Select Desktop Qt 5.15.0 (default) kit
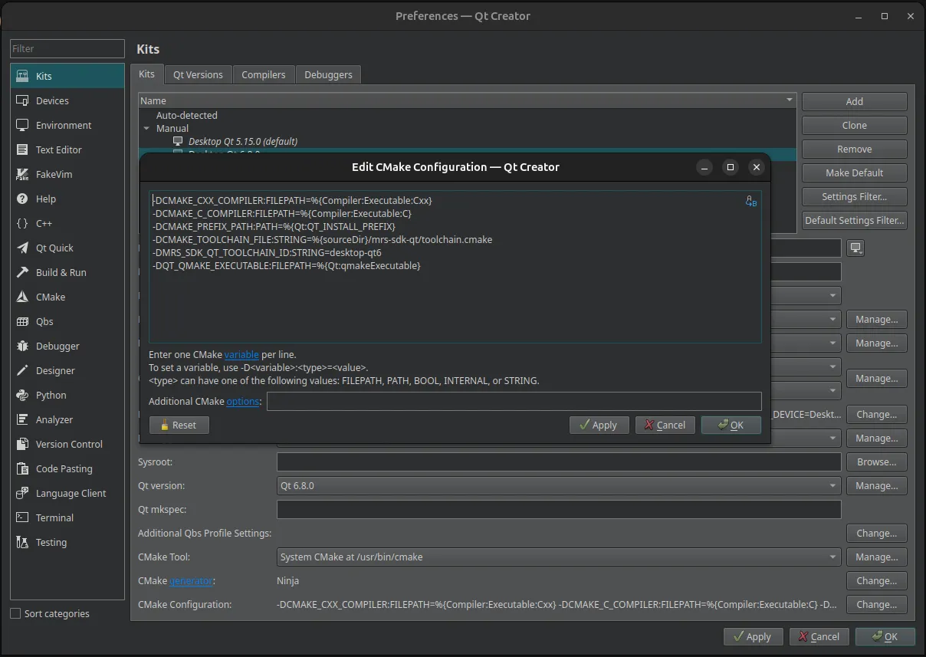This screenshot has height=657, width=926. click(x=243, y=141)
